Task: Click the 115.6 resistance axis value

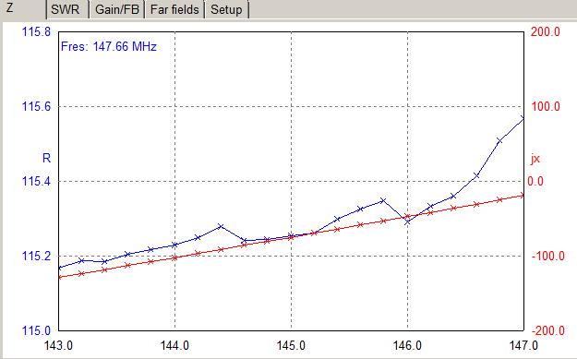Action: pos(36,107)
